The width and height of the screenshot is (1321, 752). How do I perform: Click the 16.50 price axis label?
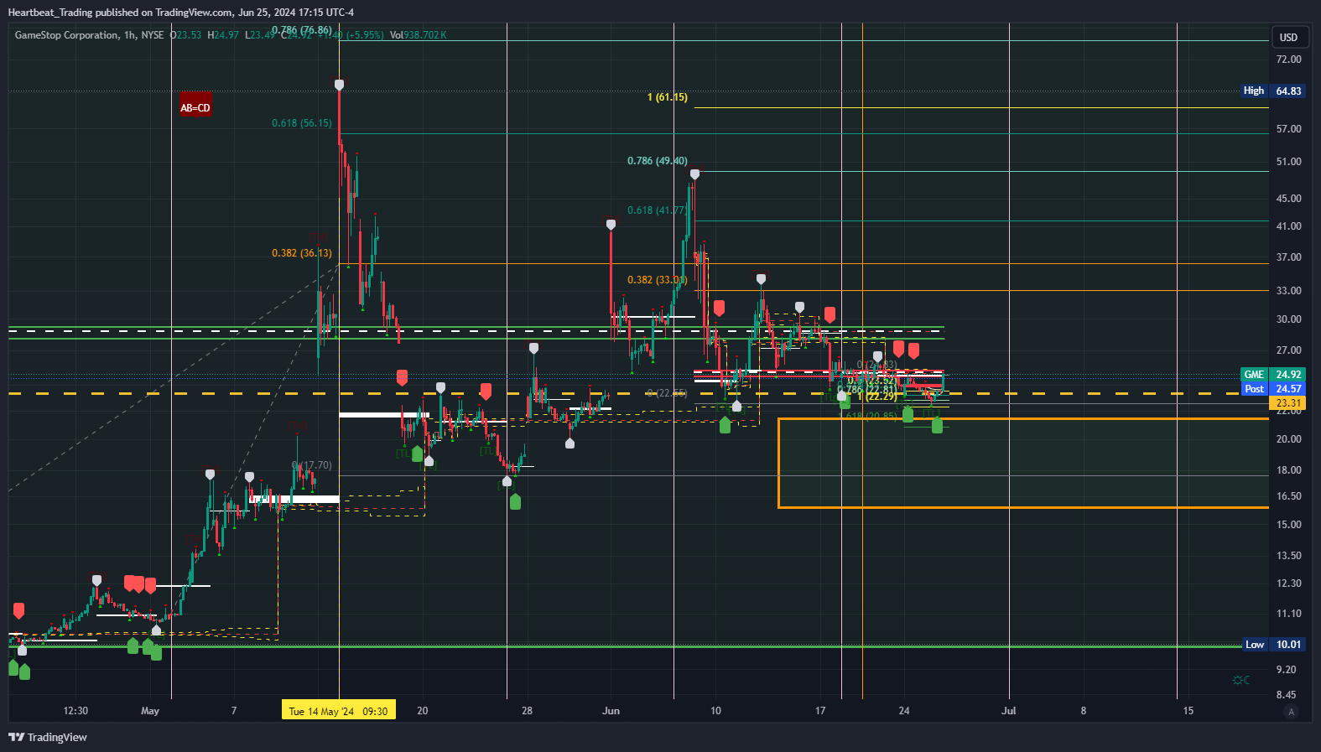point(1288,496)
